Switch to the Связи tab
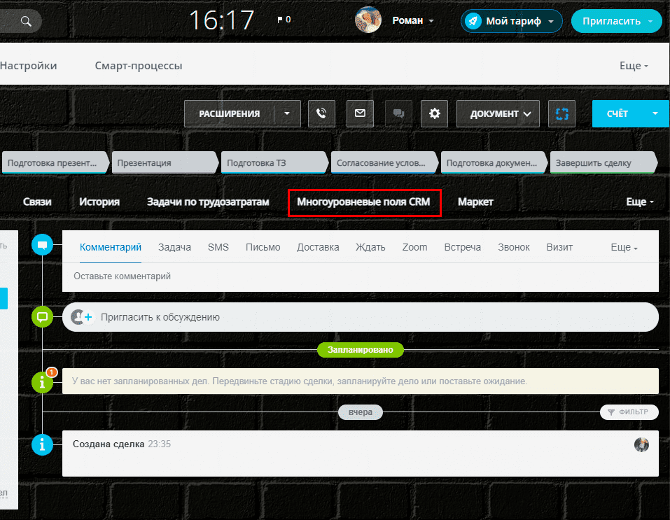Viewport: 670px width, 520px height. 37,202
